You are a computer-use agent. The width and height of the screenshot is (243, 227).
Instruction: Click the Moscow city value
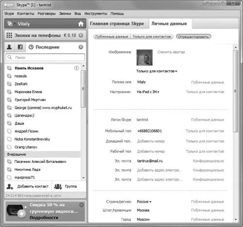pos(143,219)
